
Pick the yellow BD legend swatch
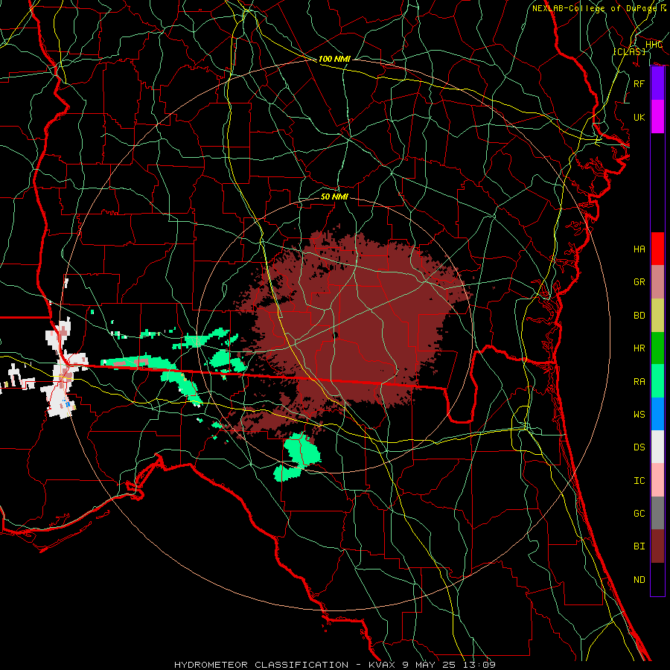(657, 315)
